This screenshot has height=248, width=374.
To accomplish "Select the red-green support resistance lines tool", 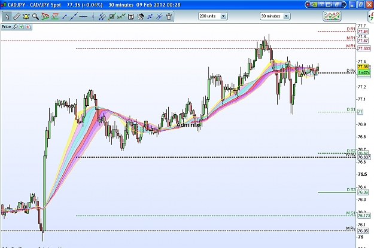I will (54, 17).
